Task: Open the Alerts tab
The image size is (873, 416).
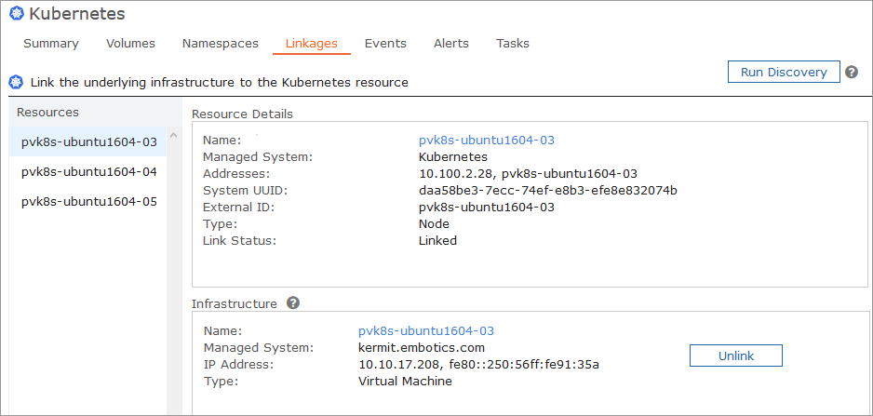Action: (451, 44)
